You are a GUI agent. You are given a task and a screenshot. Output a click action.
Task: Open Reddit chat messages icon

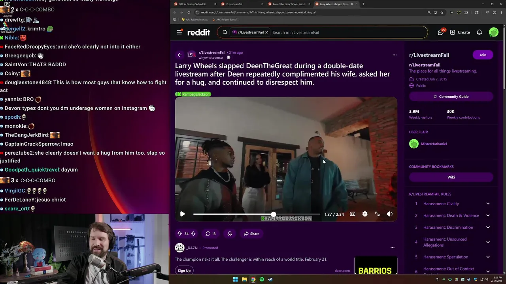441,32
